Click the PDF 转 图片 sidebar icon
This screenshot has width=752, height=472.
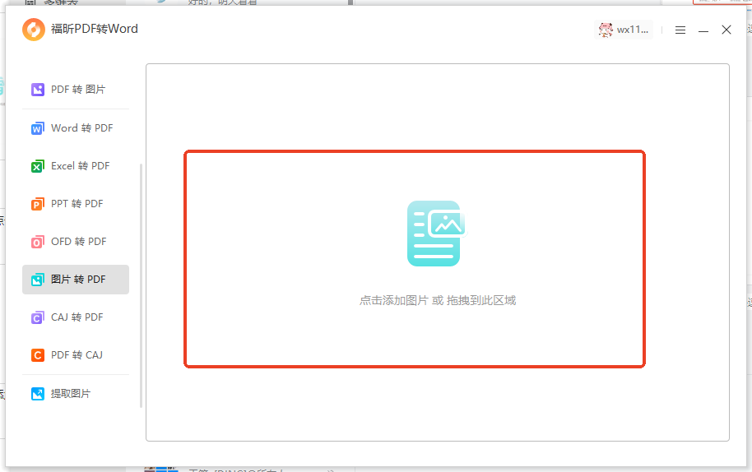[37, 90]
